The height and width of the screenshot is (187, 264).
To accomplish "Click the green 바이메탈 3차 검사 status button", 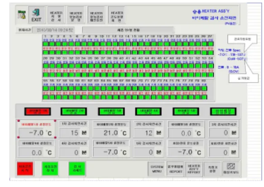I will coord(111,111).
